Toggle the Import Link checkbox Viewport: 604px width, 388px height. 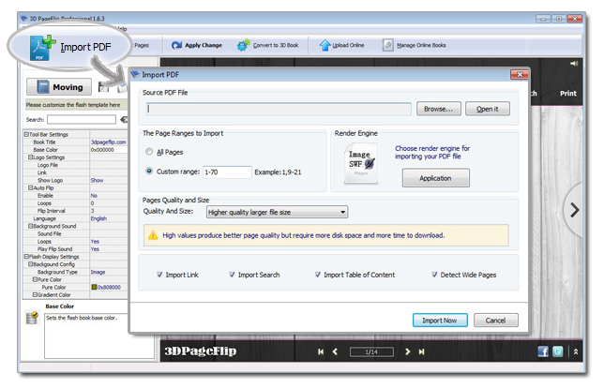point(159,275)
